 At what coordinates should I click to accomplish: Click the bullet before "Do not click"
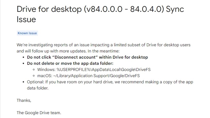pos(24,57)
